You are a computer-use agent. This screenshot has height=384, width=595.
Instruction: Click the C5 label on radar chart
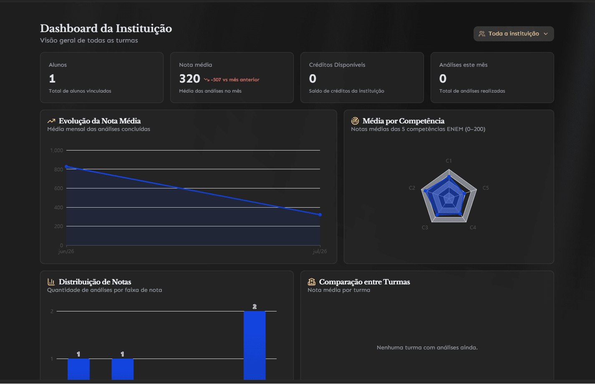pyautogui.click(x=486, y=188)
